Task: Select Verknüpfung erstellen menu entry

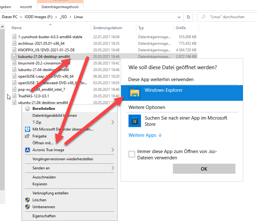Action: [69, 193]
